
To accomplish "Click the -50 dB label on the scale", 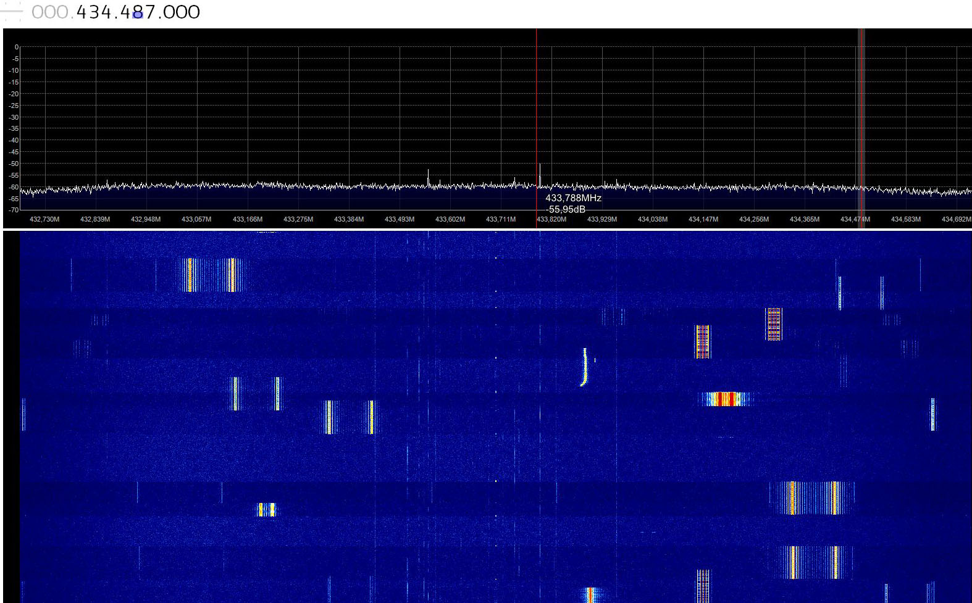I will click(x=14, y=164).
